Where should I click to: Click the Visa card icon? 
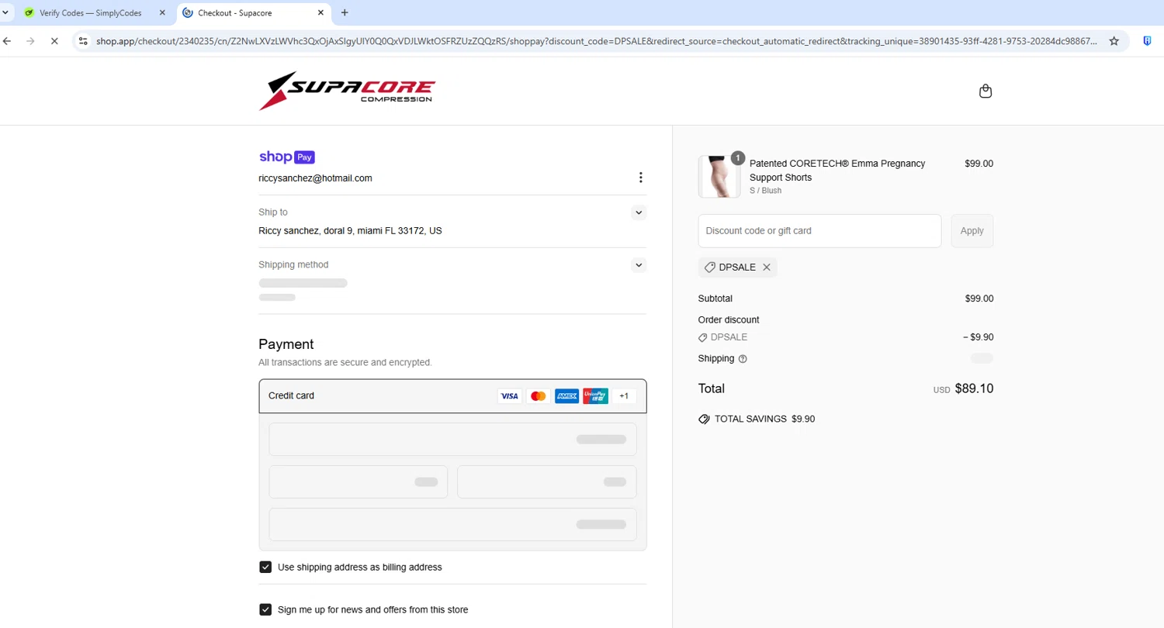click(x=509, y=396)
